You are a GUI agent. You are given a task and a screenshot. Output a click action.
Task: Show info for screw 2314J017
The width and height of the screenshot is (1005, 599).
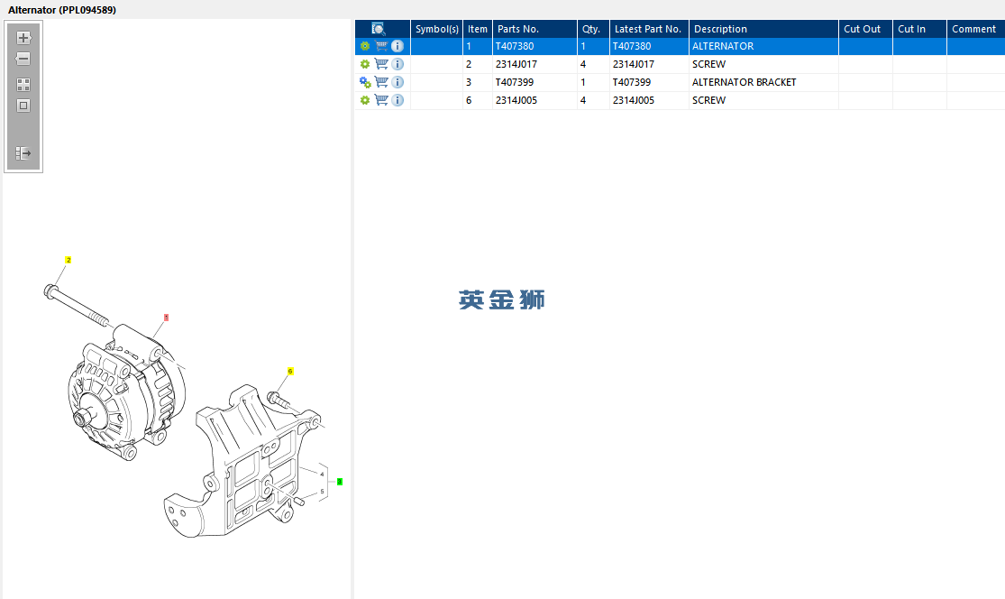point(397,64)
